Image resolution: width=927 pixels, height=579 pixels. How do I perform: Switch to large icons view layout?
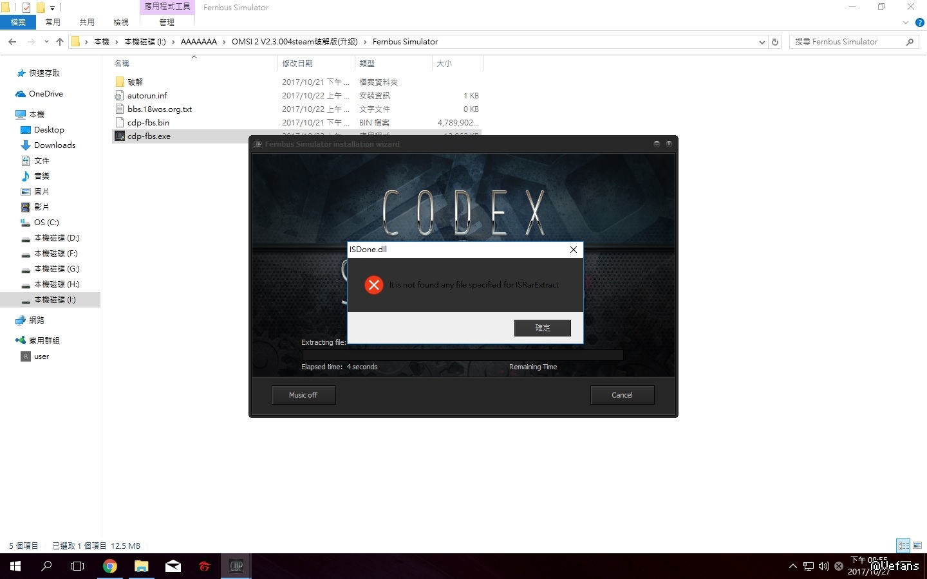click(x=917, y=546)
